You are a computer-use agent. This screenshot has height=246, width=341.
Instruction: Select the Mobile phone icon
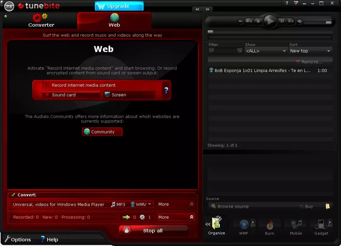point(296,224)
